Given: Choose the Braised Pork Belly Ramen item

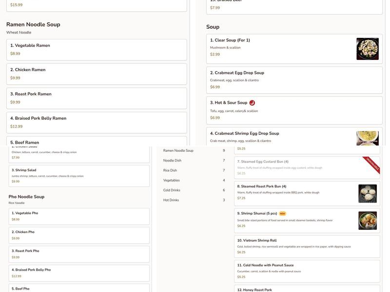Looking at the screenshot, I should pyautogui.click(x=96, y=122).
